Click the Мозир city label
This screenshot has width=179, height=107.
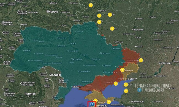(x=64, y=25)
